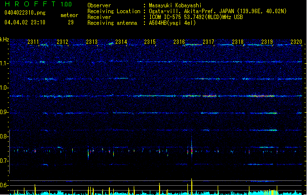Click the Receiving antenna label
The image size is (307, 195).
click(112, 23)
